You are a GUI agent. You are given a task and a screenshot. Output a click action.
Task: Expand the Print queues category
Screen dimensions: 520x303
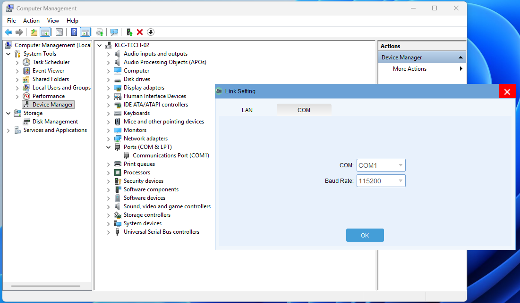(x=109, y=164)
